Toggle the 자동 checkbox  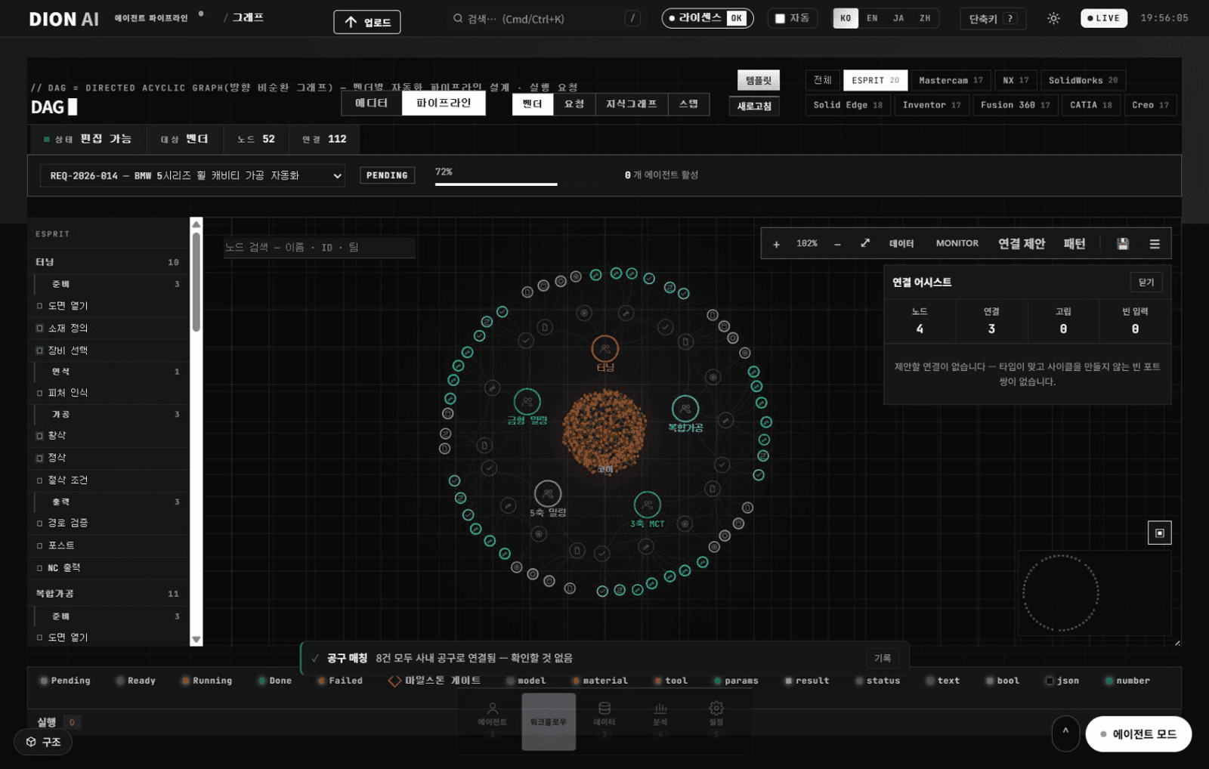pos(781,19)
